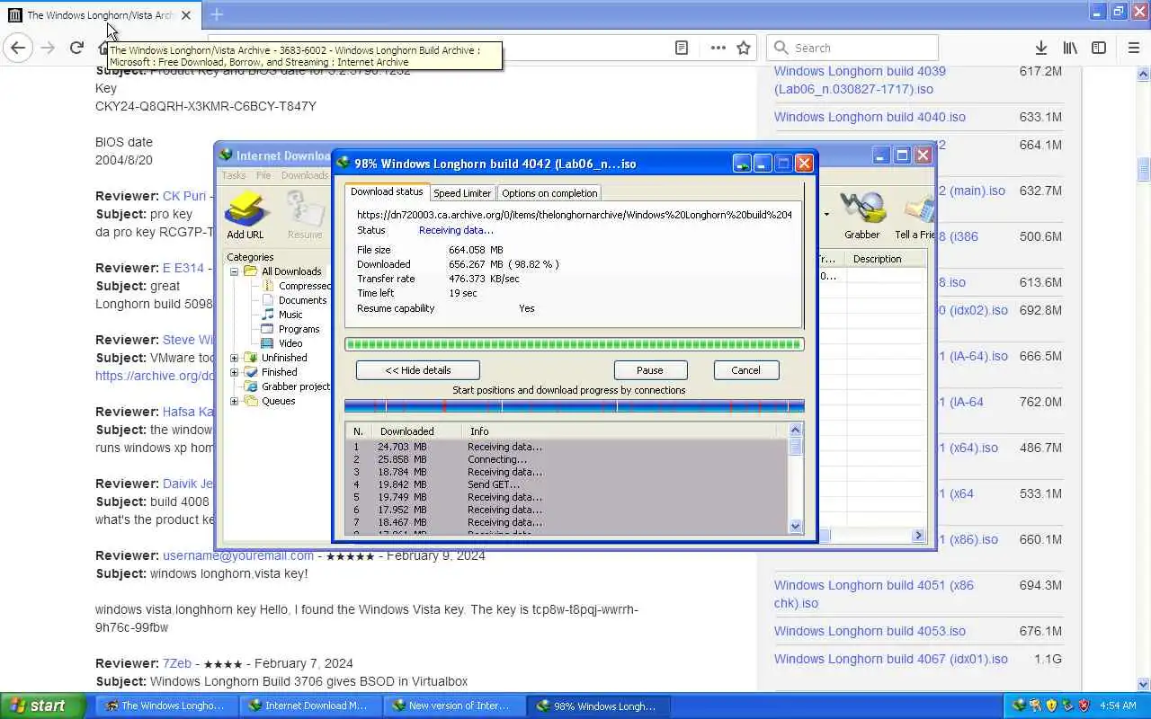Click the browser back arrow
This screenshot has width=1151, height=719.
19,48
